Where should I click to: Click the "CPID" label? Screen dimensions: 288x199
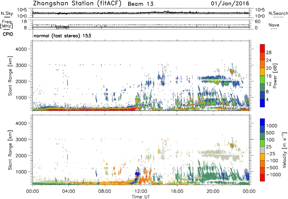[8, 34]
